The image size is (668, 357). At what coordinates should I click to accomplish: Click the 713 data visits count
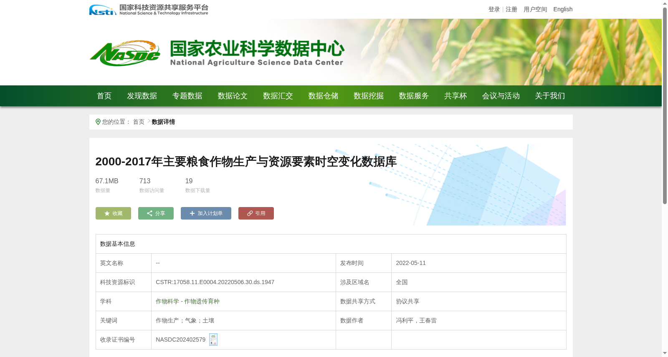click(145, 181)
